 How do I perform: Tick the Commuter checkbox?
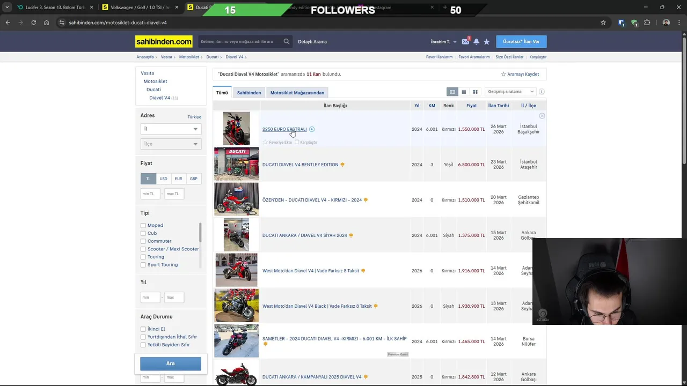point(143,241)
